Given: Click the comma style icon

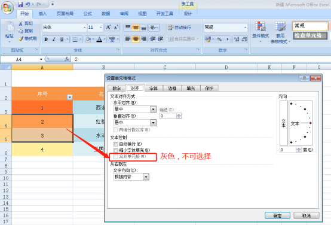Looking at the screenshot, I should (228, 39).
